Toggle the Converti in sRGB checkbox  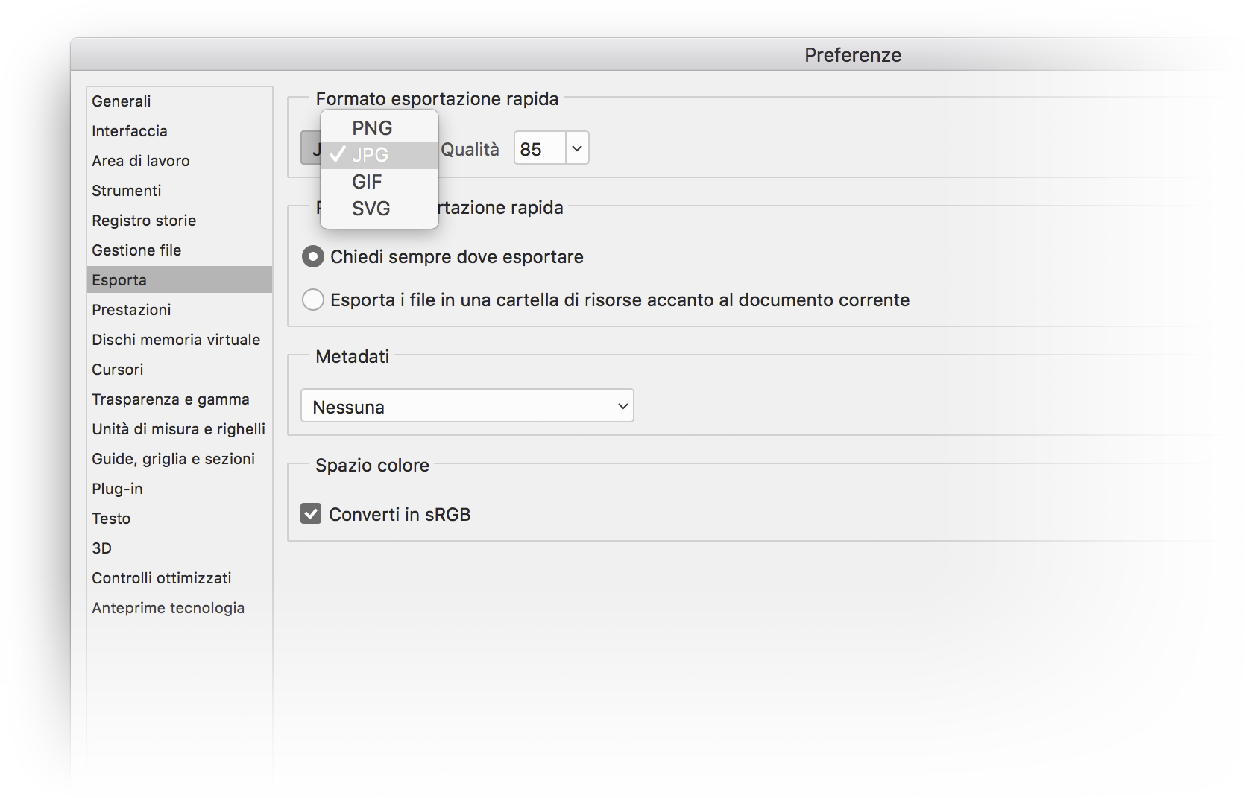[311, 514]
